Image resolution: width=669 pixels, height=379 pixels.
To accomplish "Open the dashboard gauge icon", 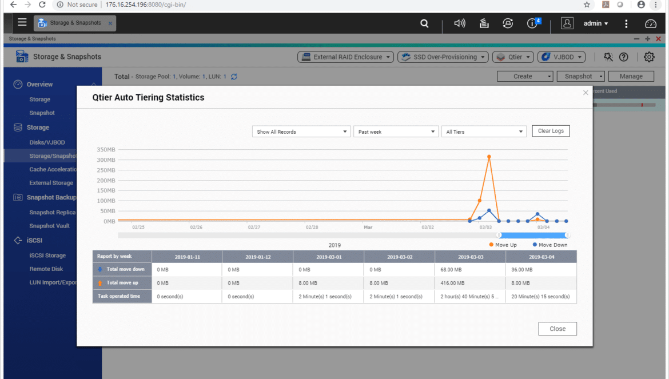I will click(x=651, y=23).
